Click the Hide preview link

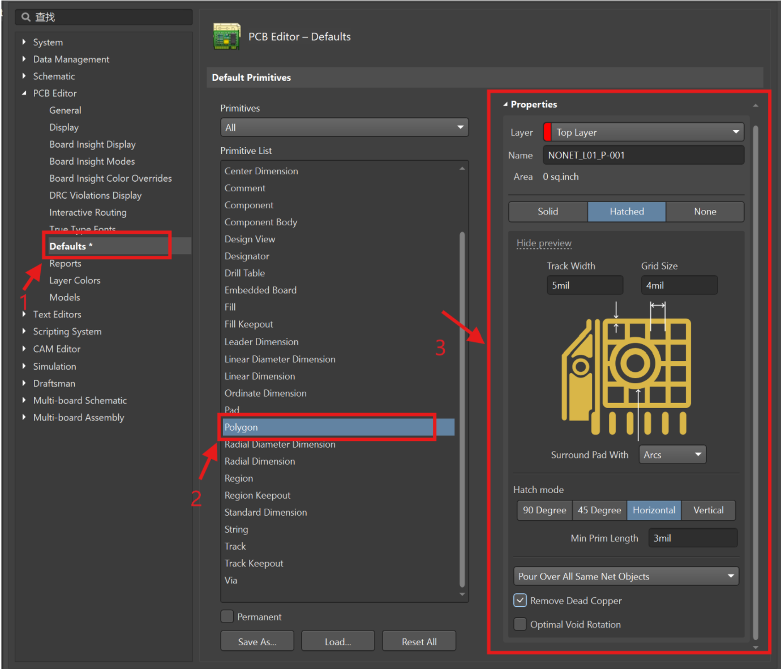click(543, 243)
